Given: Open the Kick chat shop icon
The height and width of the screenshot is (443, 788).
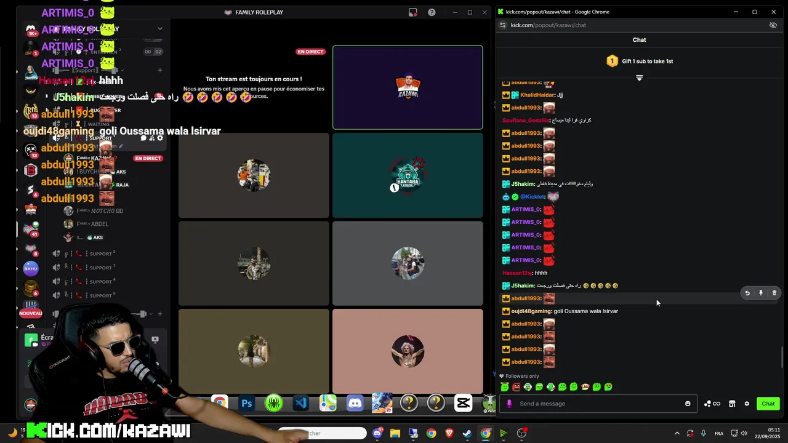Looking at the screenshot, I should click(x=732, y=404).
